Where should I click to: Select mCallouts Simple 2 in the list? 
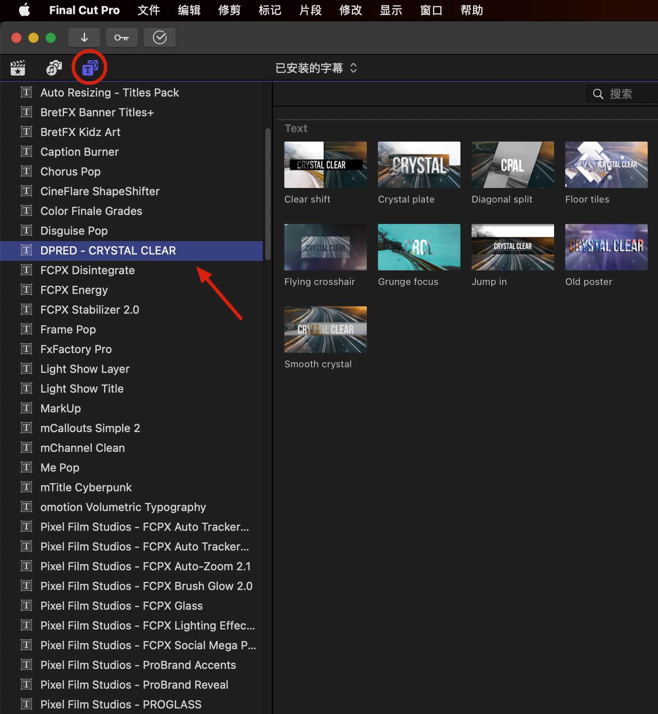point(131,428)
